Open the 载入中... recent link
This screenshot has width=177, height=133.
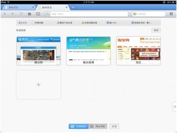(112, 23)
